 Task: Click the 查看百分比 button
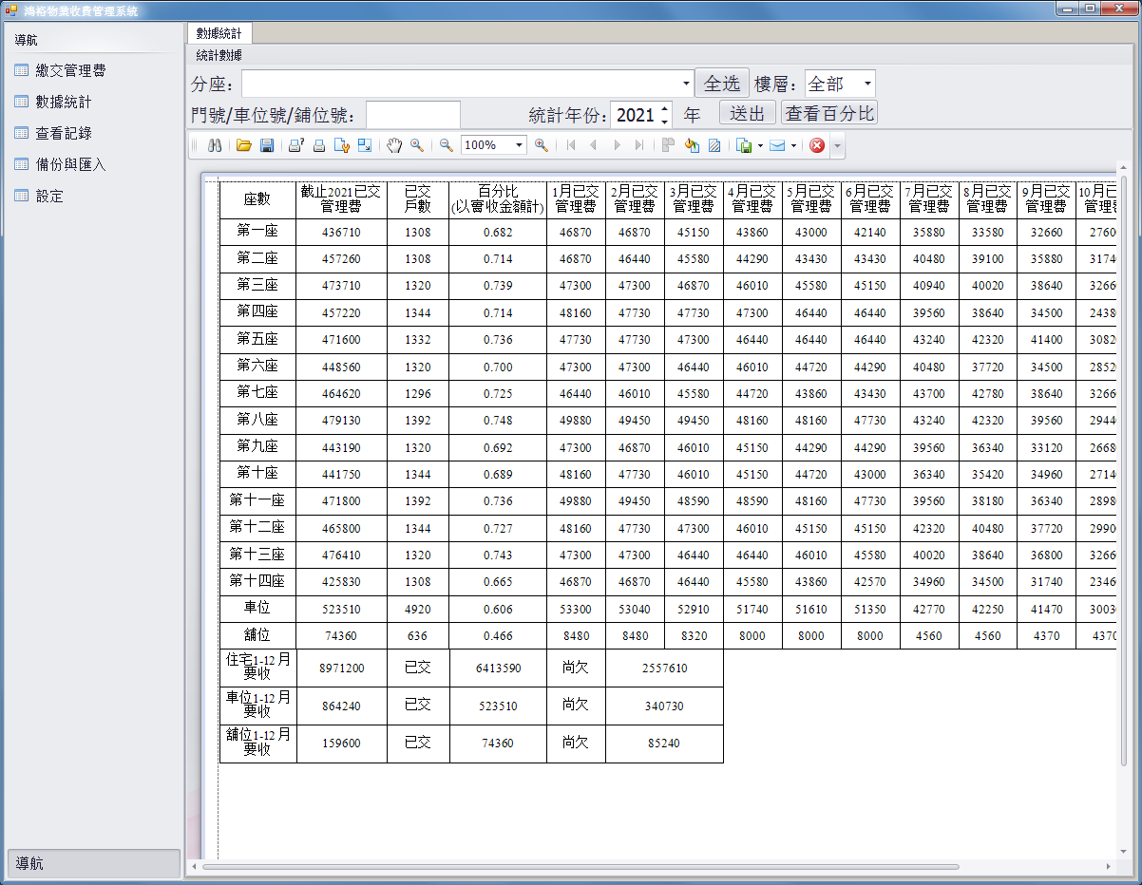tap(829, 114)
